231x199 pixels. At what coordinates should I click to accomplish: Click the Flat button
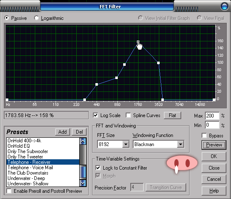click(x=173, y=115)
